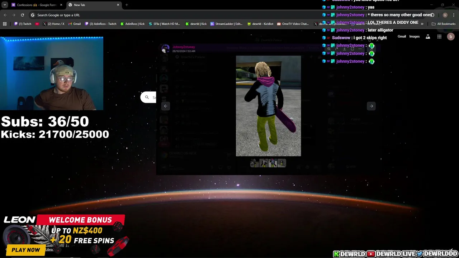Screen dimensions: 459x258
Task: Open the StreamLadder Edit bookmark
Action: coord(227,24)
